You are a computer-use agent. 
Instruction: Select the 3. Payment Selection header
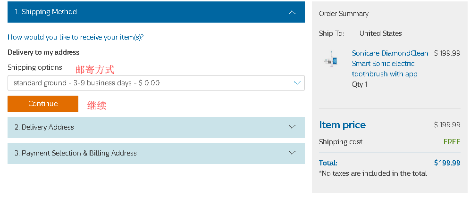pos(156,153)
